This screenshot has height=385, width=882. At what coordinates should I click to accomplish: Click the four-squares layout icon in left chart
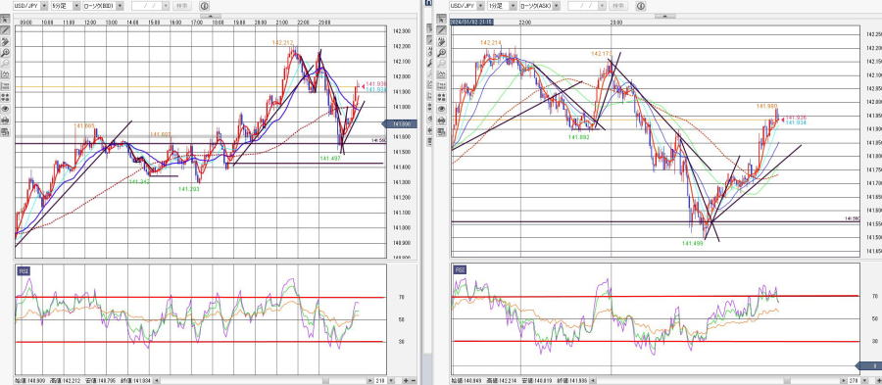[6, 97]
